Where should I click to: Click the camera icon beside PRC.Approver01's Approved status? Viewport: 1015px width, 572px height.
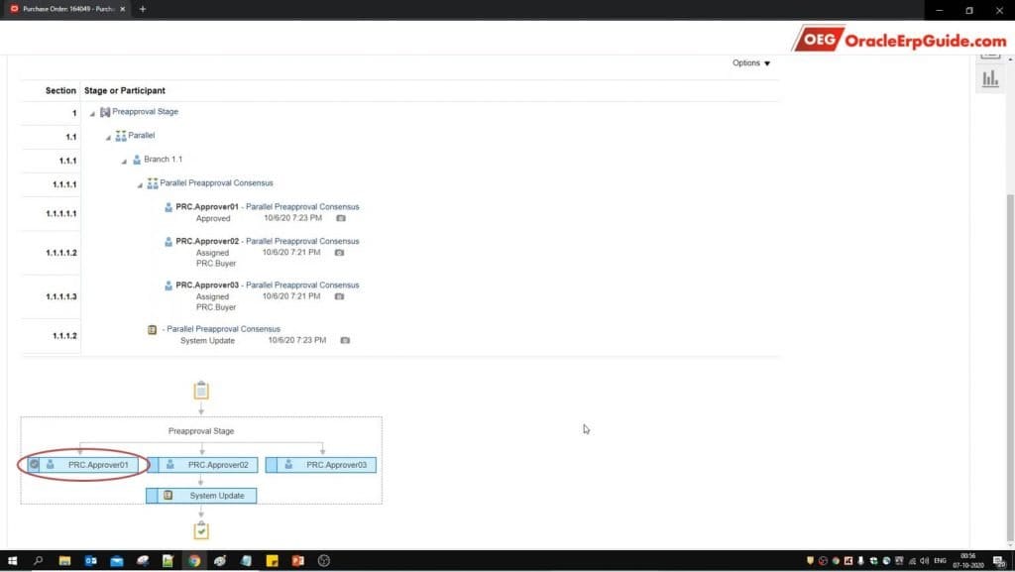[340, 218]
